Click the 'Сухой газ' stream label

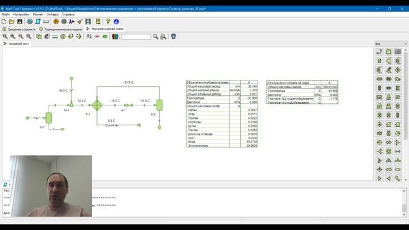112,125
